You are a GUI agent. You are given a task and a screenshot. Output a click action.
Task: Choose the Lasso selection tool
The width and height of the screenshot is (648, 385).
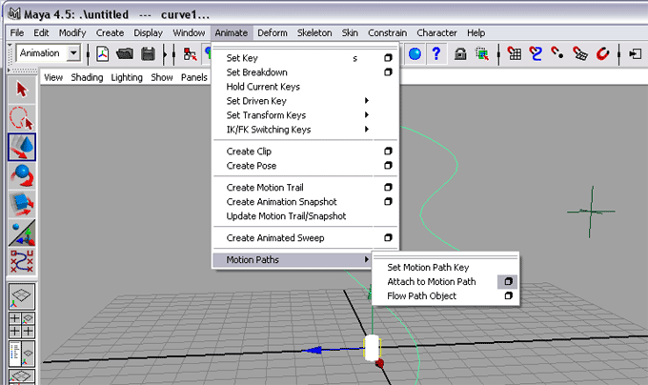coord(22,118)
